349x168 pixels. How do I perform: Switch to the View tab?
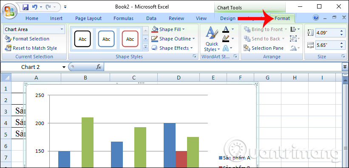[x=201, y=18]
